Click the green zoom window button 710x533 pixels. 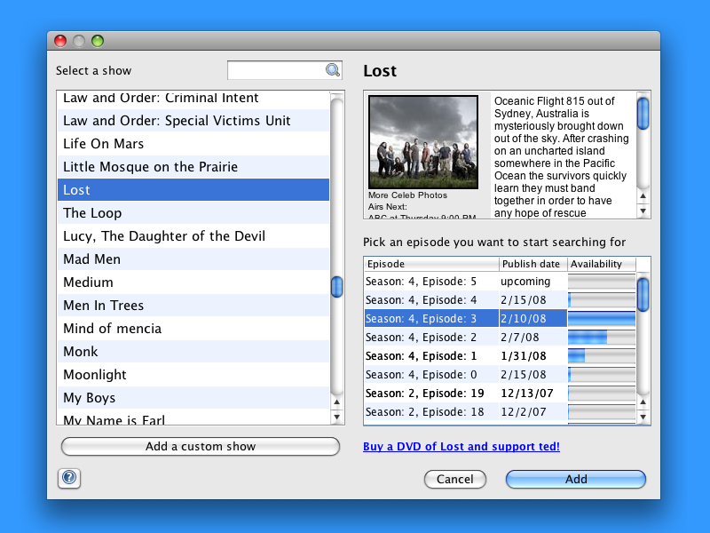pos(98,41)
